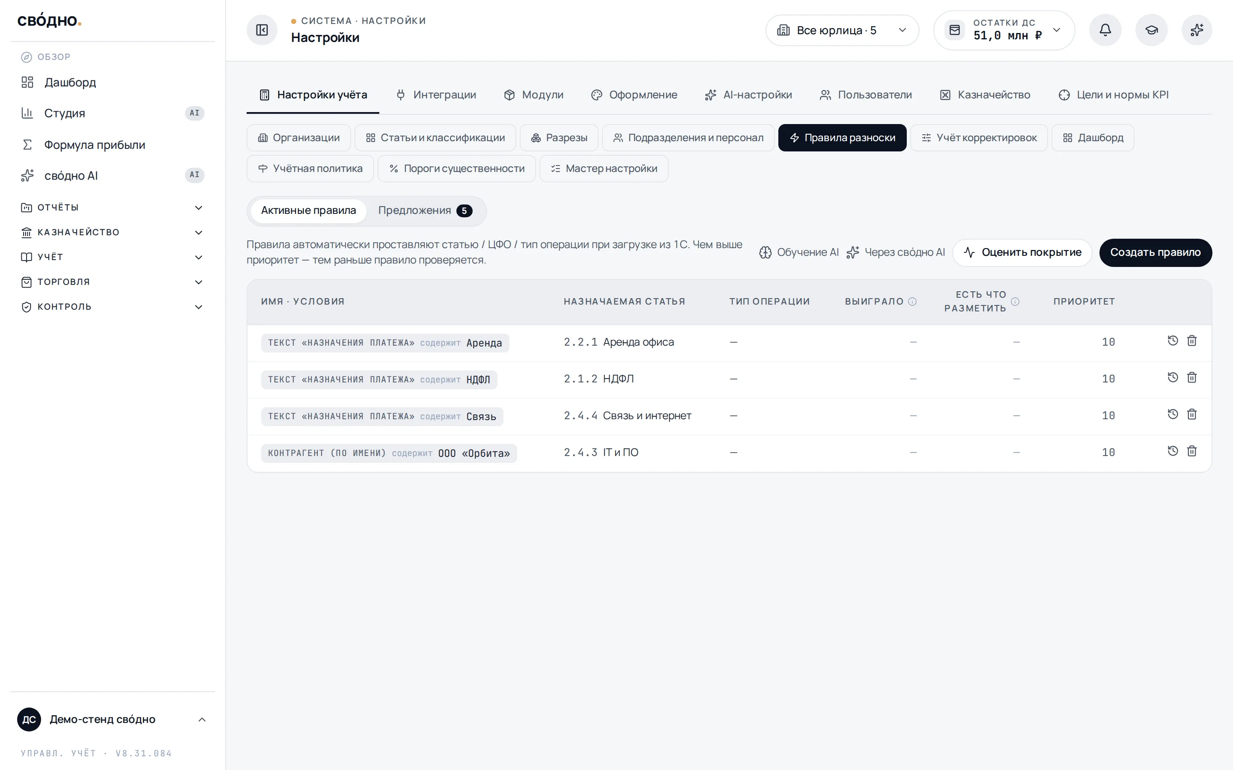Show history for the Связь rule
The image size is (1233, 770).
1173,414
